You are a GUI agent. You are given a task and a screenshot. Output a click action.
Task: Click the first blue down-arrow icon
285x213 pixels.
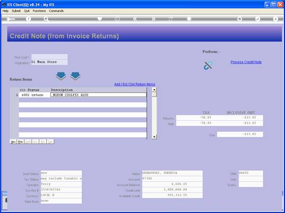click(61, 76)
